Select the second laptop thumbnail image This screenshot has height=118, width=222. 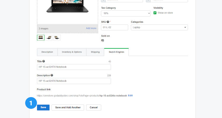(49, 37)
